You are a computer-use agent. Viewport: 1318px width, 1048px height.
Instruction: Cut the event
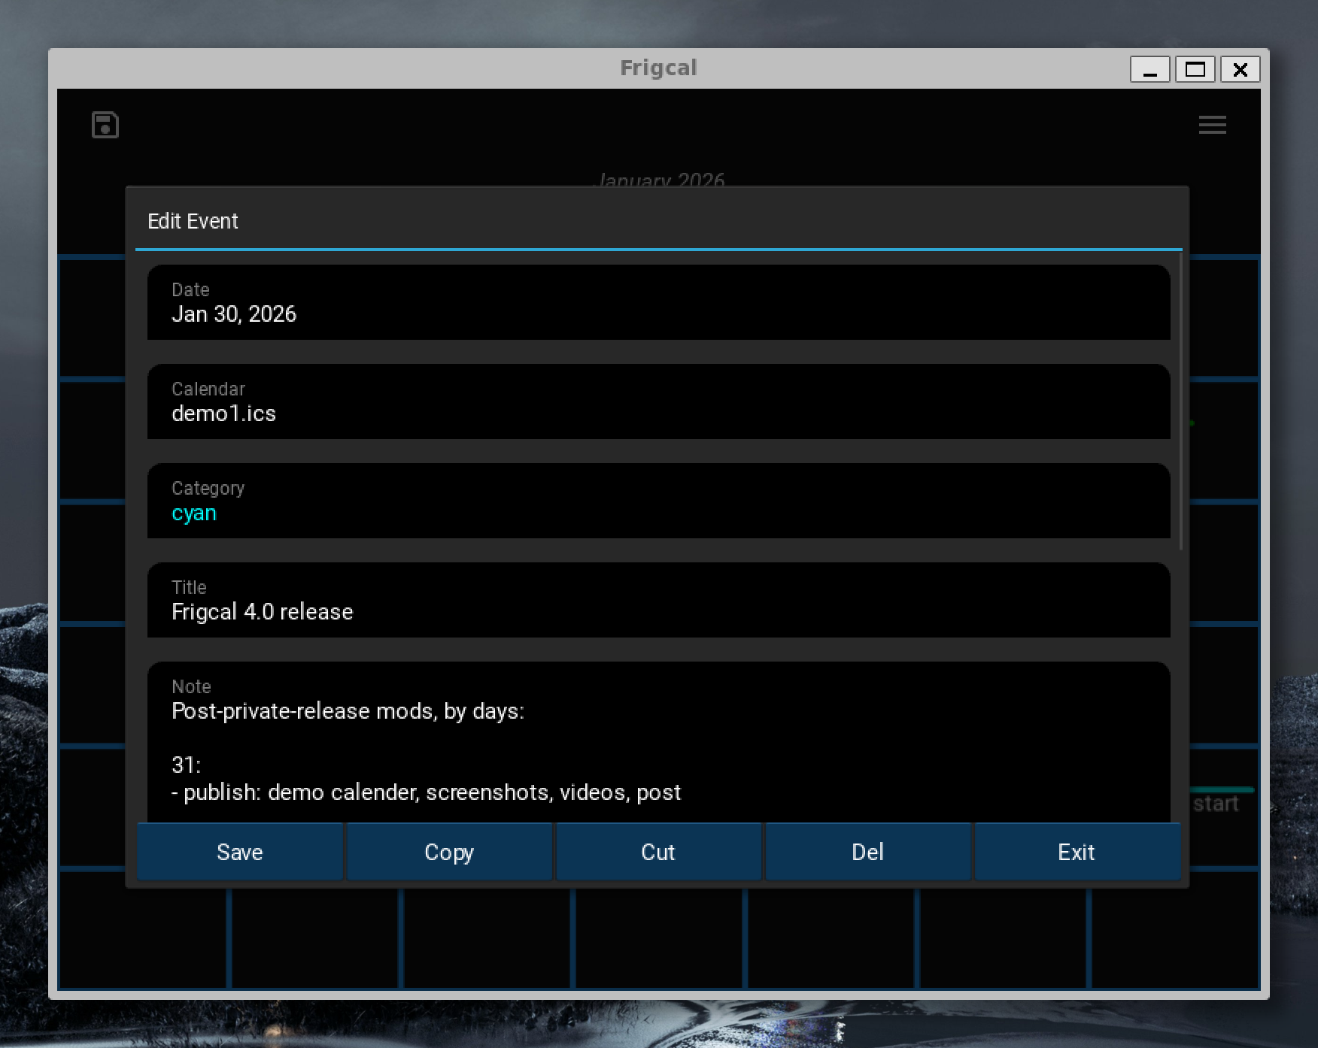[658, 852]
